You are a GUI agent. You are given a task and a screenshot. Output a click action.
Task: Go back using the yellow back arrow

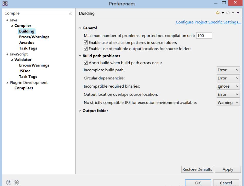[218, 13]
